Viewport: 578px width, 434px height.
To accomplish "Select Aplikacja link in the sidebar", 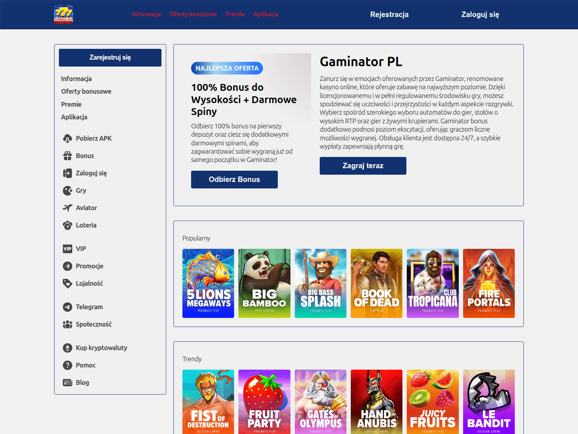I will 74,117.
